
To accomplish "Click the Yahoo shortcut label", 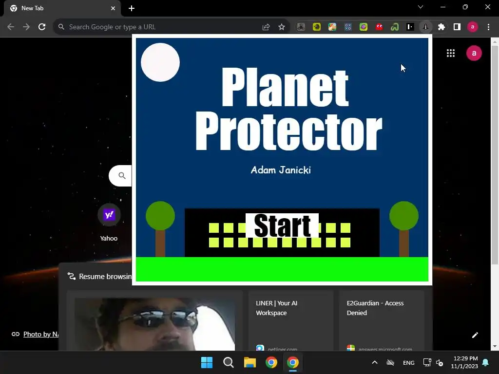I will tap(109, 238).
